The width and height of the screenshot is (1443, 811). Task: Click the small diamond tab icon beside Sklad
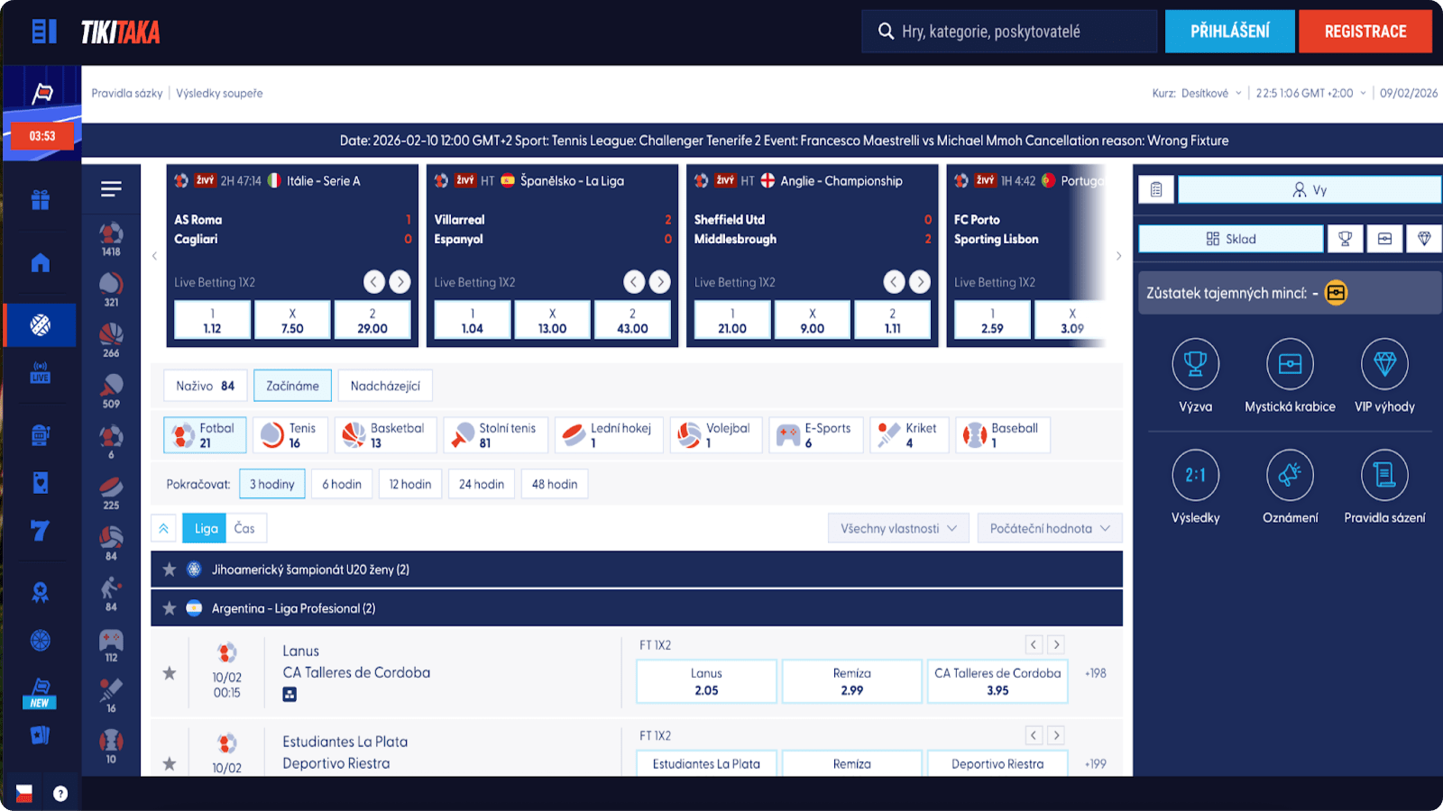(1424, 239)
